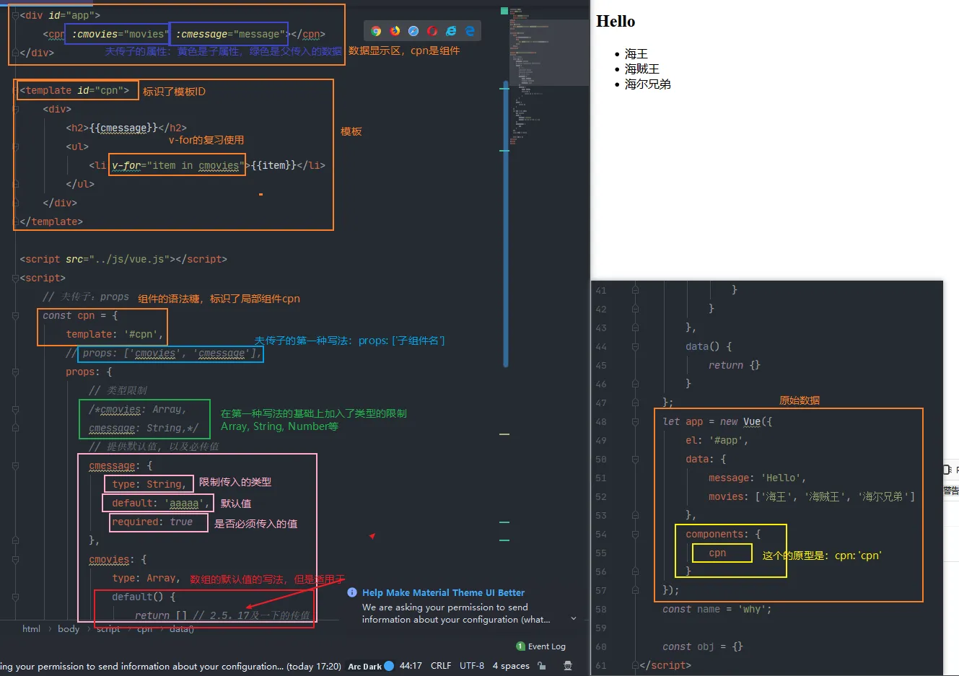Click script src vue.js line

coord(123,260)
